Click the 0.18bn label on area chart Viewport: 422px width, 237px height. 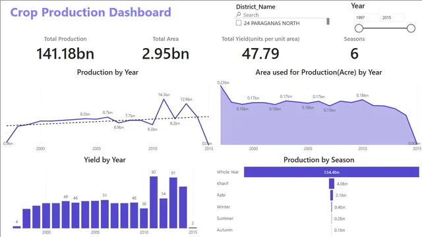(362, 95)
